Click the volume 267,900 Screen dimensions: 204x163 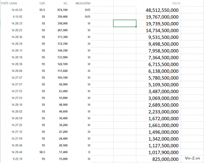pyautogui.click(x=62, y=30)
